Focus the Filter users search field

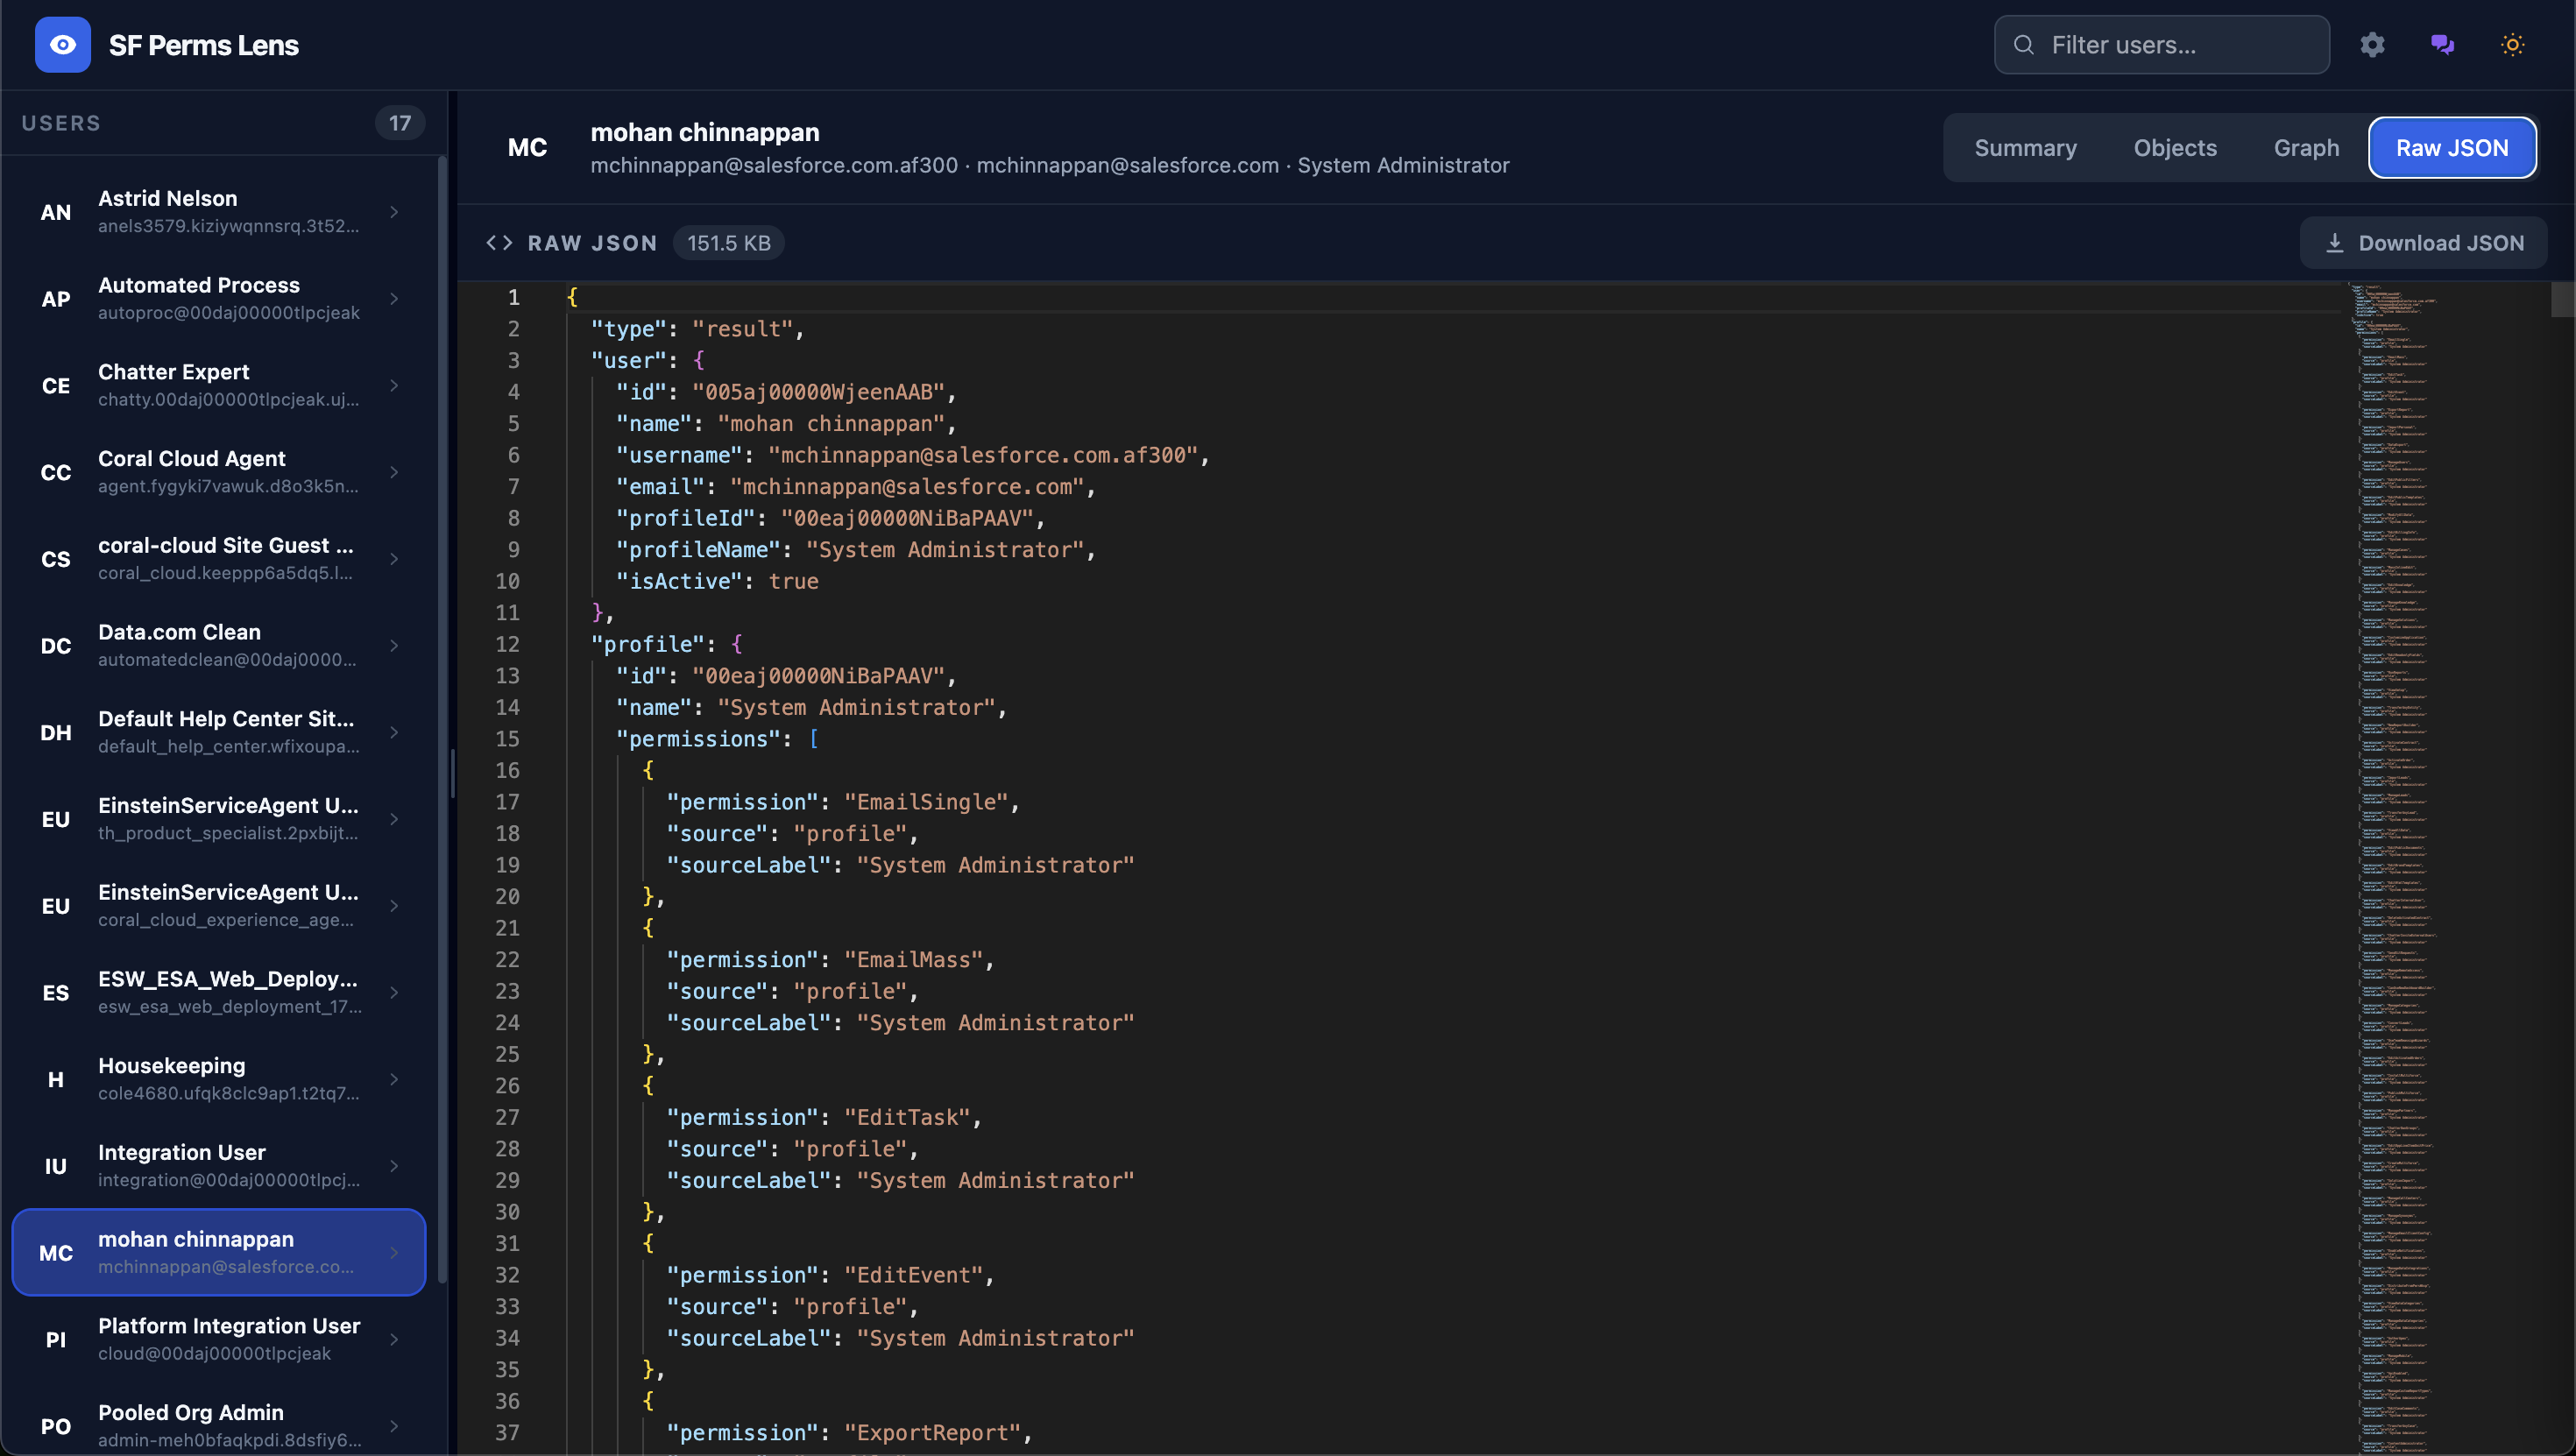[2161, 45]
